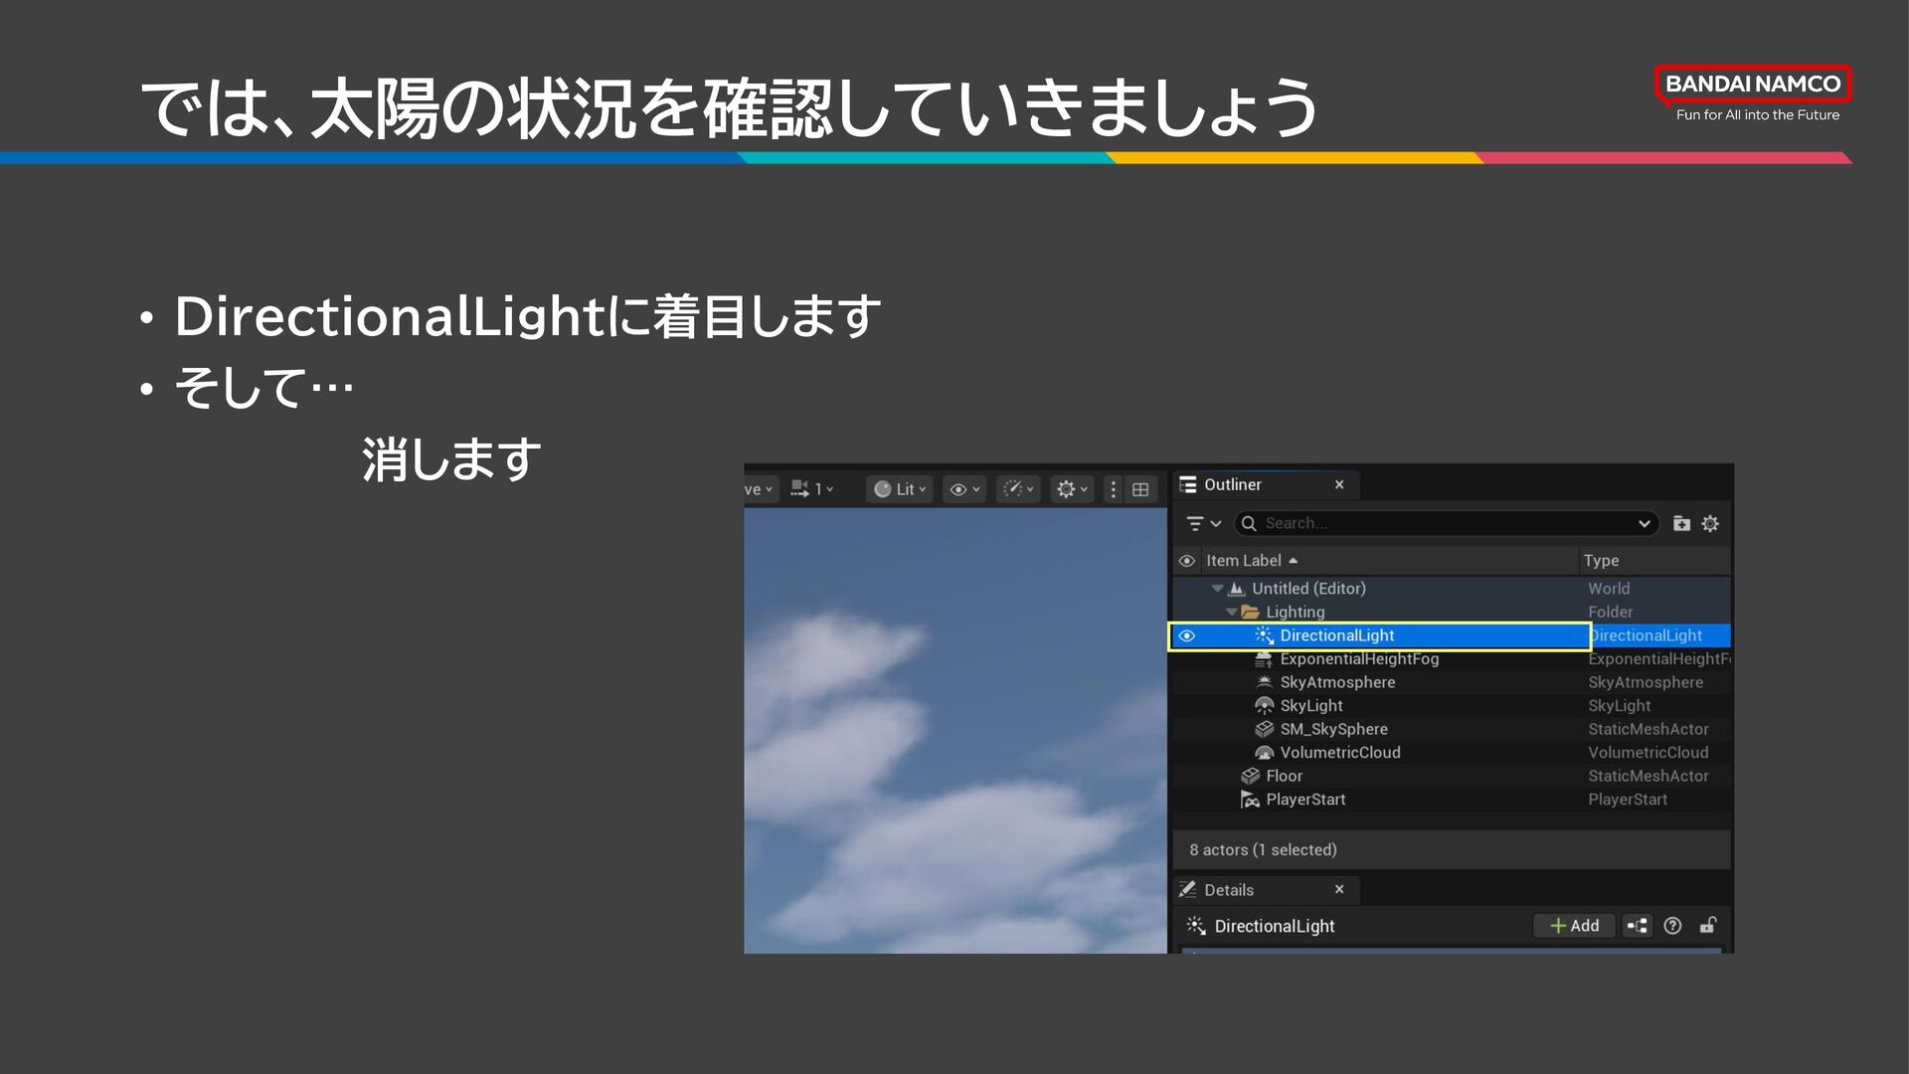
Task: Toggle lock icon in Details panel
Action: (x=1707, y=926)
